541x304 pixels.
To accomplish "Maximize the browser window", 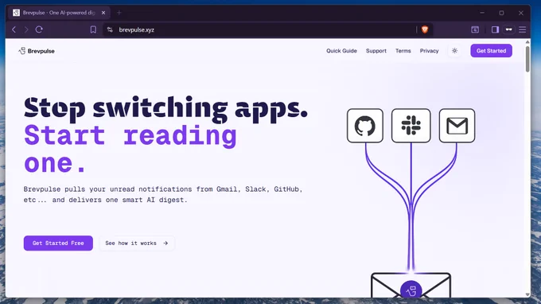I will 501,13.
